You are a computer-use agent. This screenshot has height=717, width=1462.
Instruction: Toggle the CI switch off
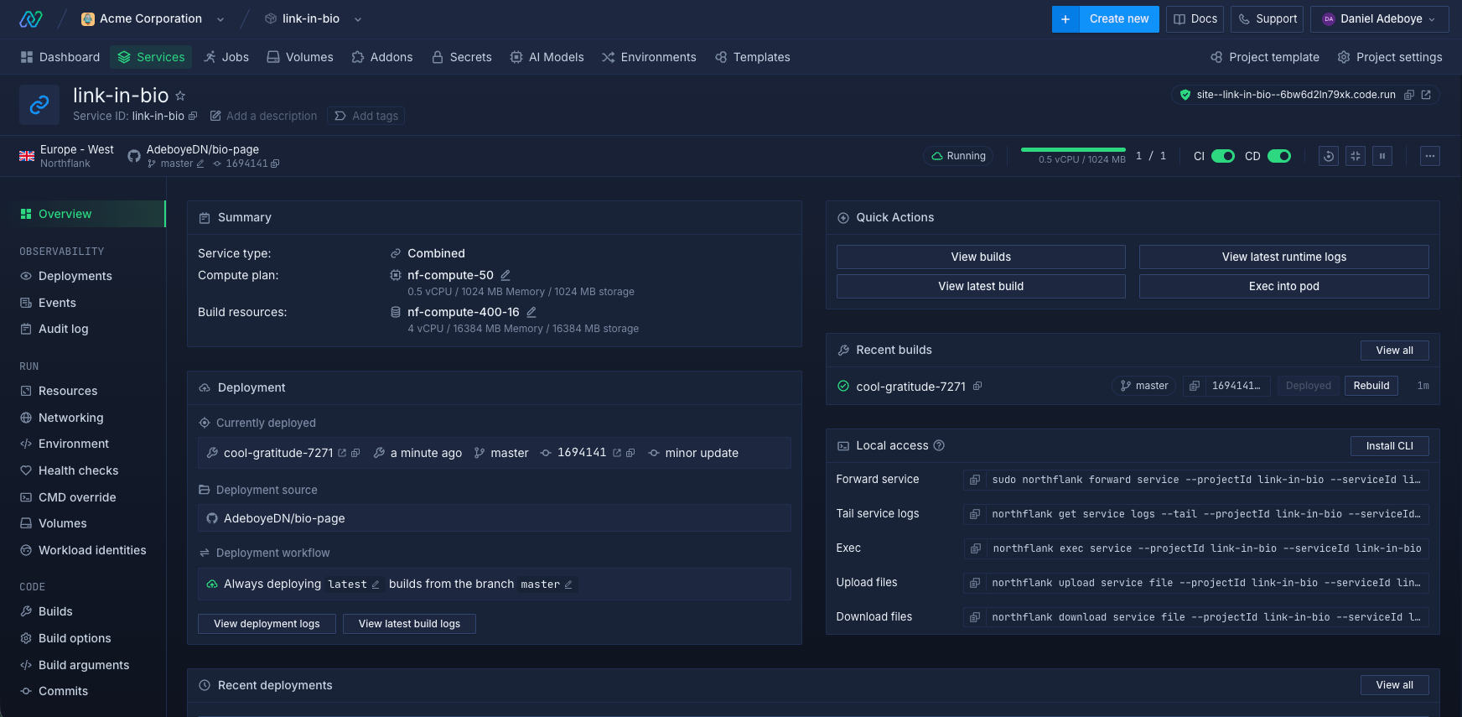click(x=1223, y=156)
